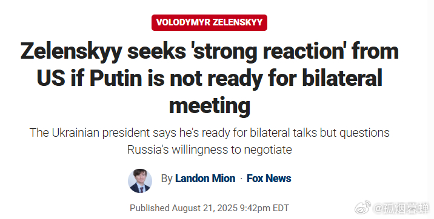Click the word Putin in the headline
This screenshot has height=219, width=434.
(x=116, y=78)
